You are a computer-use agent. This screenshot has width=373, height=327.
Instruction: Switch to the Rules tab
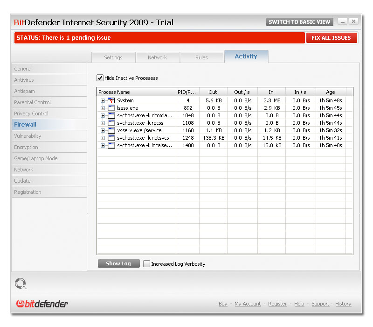coord(201,57)
